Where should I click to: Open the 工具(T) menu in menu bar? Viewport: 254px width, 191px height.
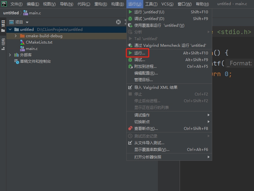pos(151,4)
